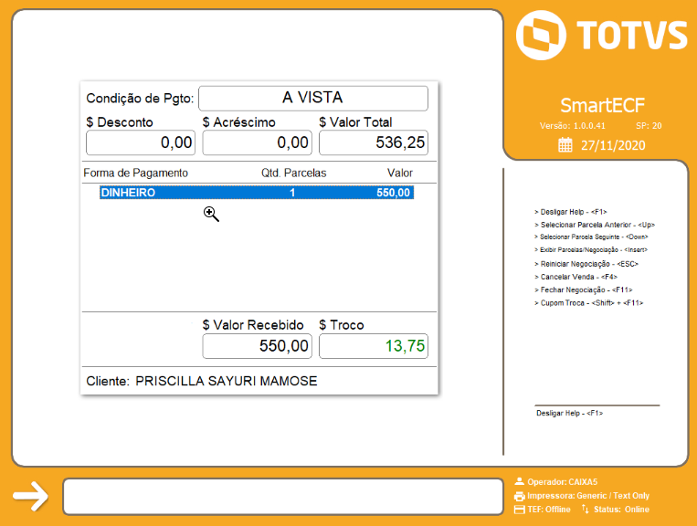
Task: Click the bottom command input box
Action: coord(283,496)
